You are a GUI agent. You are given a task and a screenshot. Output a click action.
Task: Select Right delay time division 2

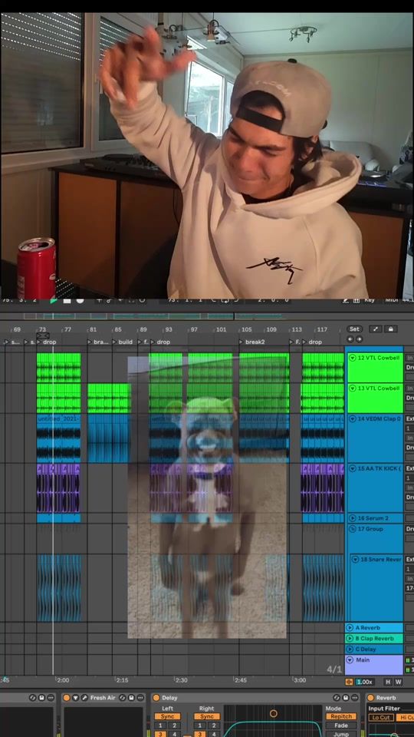coord(213,725)
